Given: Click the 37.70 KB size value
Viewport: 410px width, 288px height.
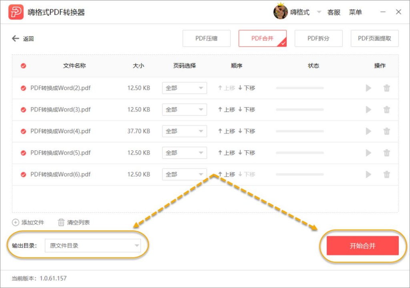Looking at the screenshot, I should point(139,131).
